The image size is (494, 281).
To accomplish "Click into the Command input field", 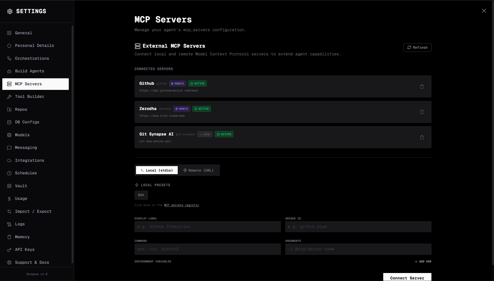I will click(208, 249).
